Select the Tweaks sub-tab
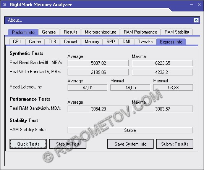The width and height of the screenshot is (204, 170). tap(145, 42)
